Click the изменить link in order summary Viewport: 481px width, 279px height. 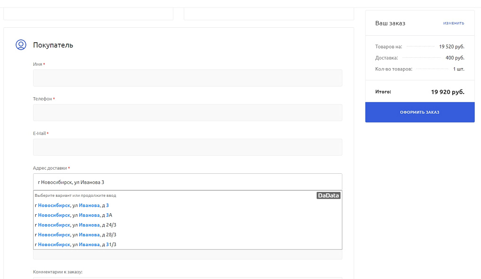(453, 23)
